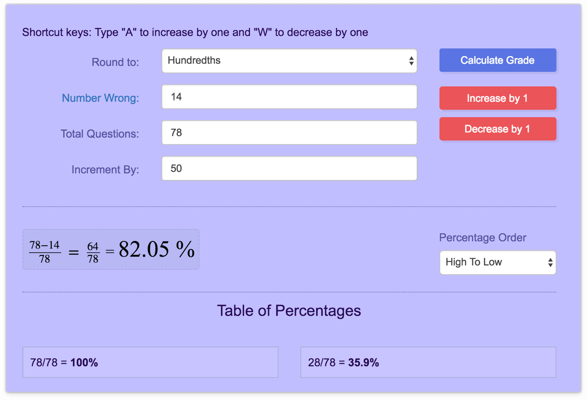Click the Total Questions label
The height and width of the screenshot is (400, 587).
99,134
